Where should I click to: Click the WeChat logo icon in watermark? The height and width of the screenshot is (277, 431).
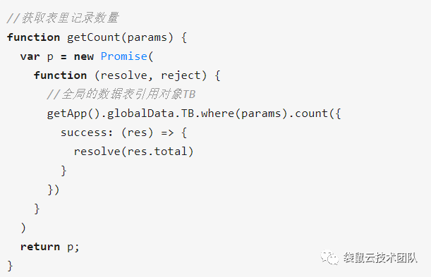point(329,257)
